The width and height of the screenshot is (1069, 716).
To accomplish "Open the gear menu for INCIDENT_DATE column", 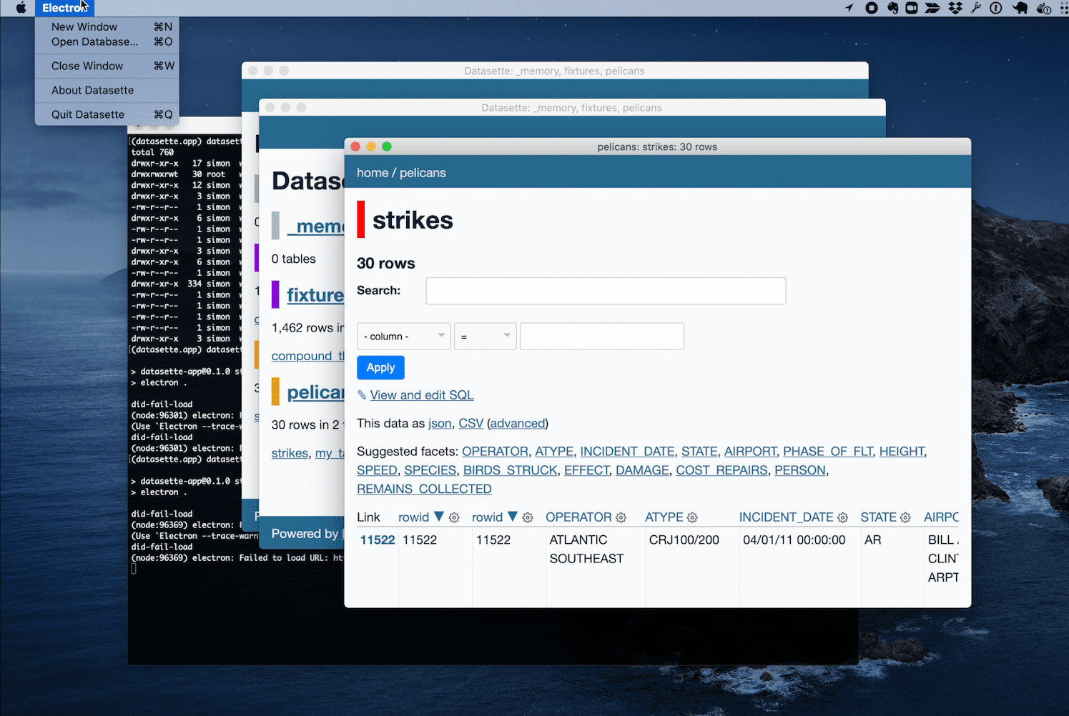I will pyautogui.click(x=842, y=517).
